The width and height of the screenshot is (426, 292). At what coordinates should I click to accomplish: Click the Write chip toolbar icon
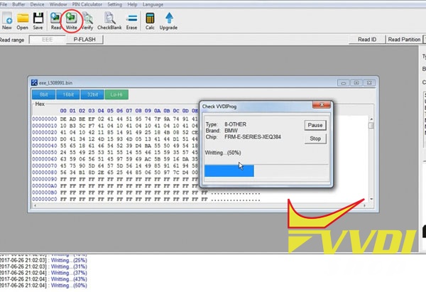71,21
